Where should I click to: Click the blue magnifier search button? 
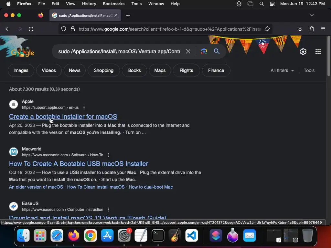tap(217, 51)
